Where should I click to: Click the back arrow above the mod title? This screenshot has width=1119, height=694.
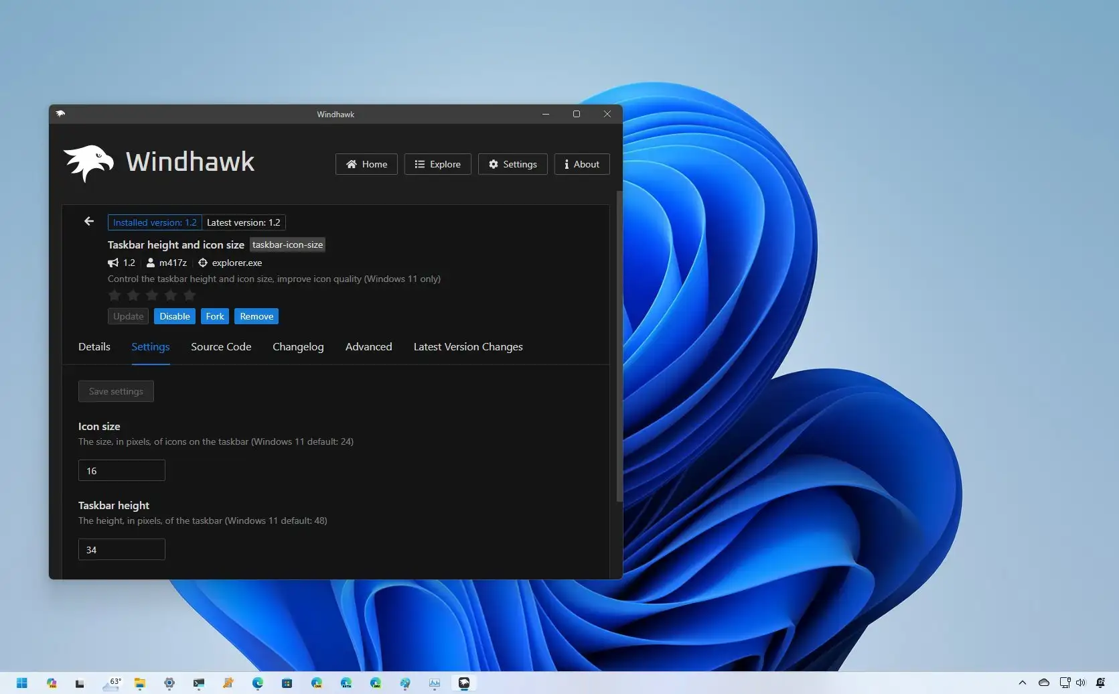pyautogui.click(x=88, y=221)
